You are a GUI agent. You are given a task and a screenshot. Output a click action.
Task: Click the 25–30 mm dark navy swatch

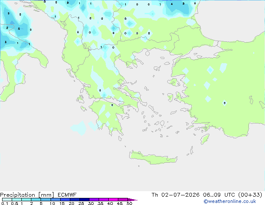click(84, 200)
